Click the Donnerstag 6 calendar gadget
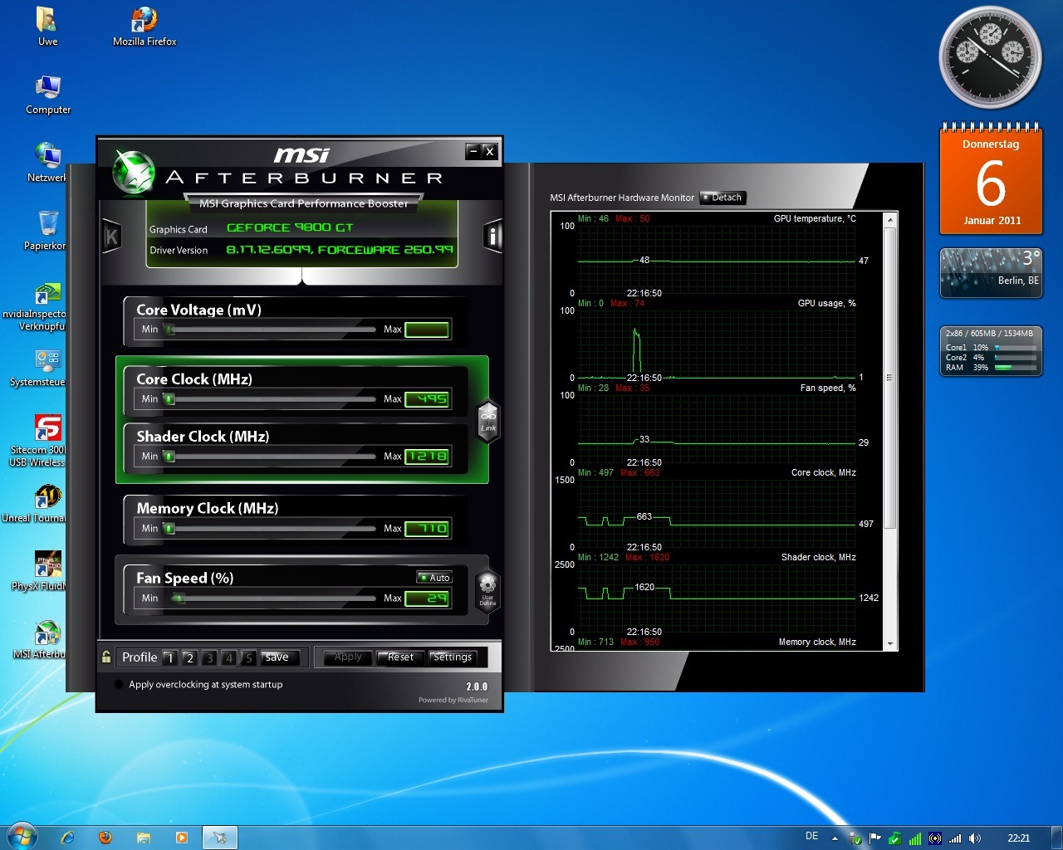The image size is (1063, 850). (991, 179)
